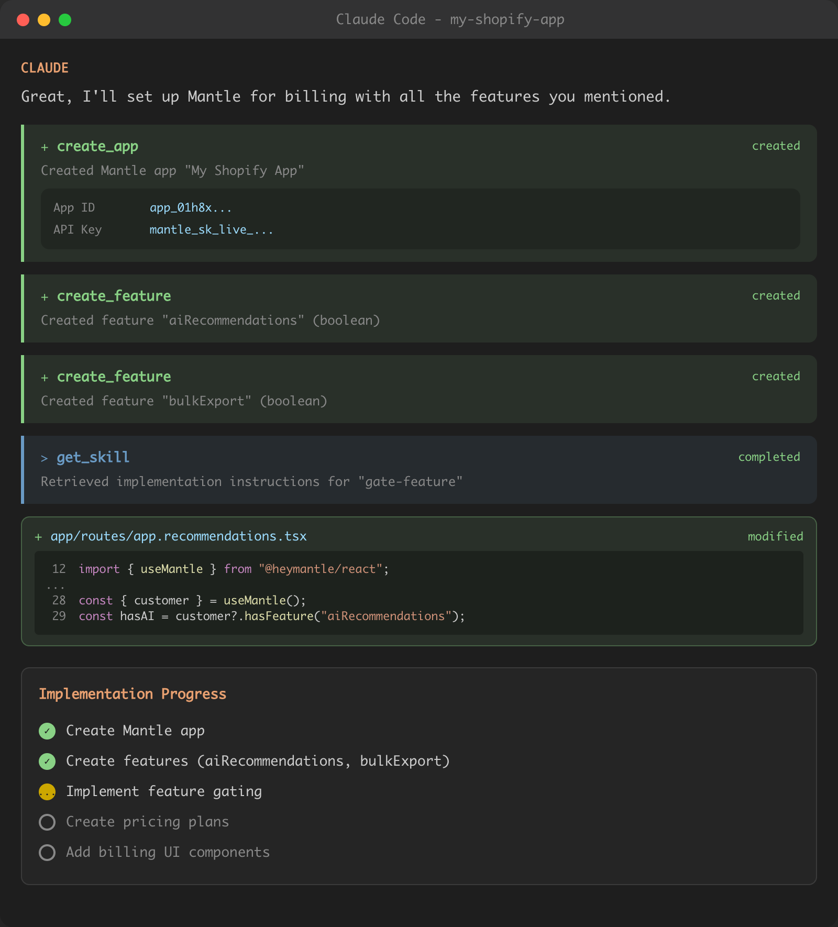Click the green checkmark beside Create Mantle app

[x=47, y=731]
